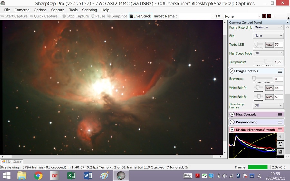Toggle the red crosshair reticule icon
The height and width of the screenshot is (181, 290).
pos(269,16)
